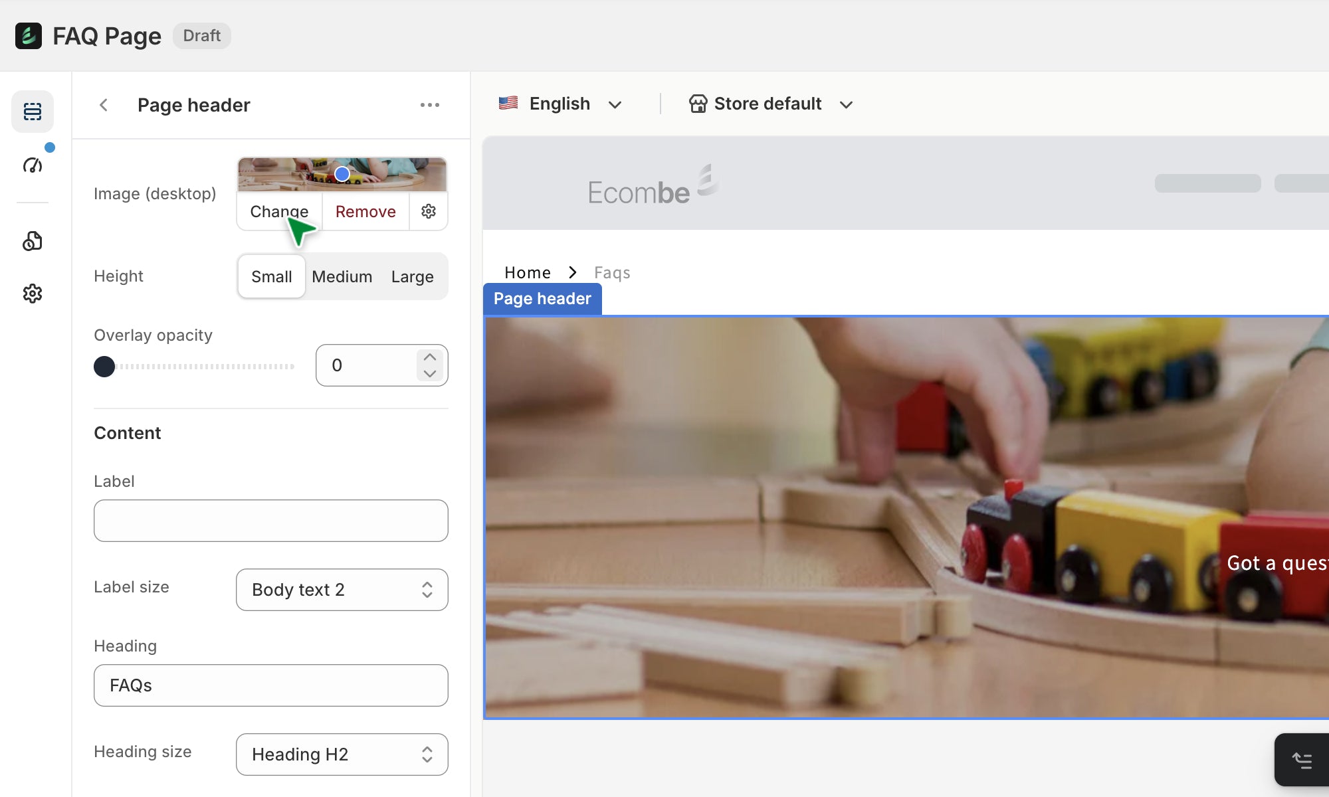
Task: Click the Home breadcrumb link
Action: [527, 272]
